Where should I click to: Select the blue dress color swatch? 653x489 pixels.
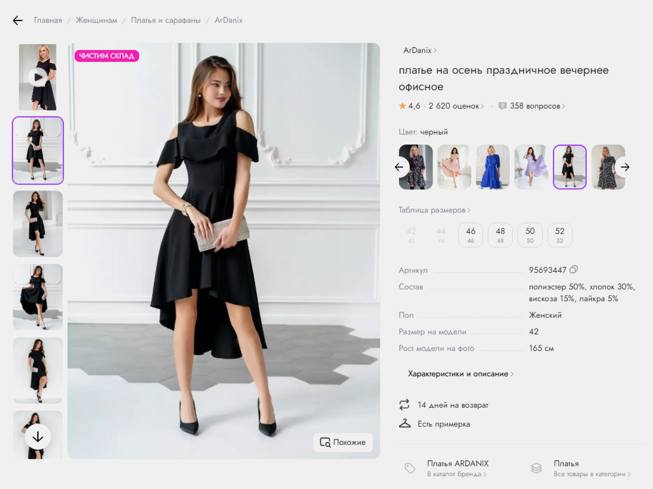[x=492, y=167]
